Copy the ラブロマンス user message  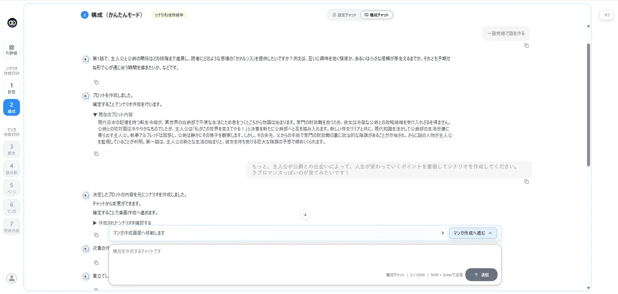[526, 182]
